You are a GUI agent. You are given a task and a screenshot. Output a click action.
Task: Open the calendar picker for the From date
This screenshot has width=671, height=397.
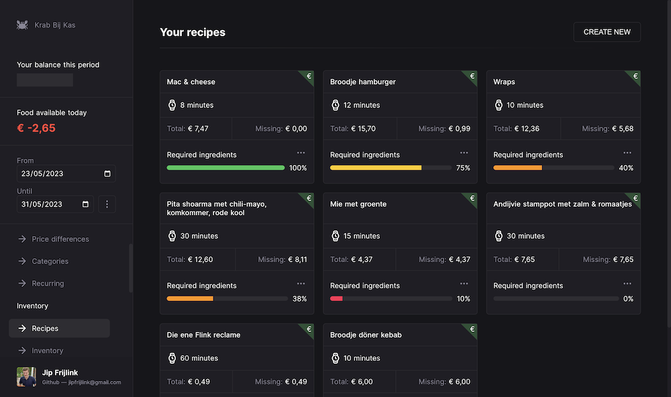click(109, 173)
